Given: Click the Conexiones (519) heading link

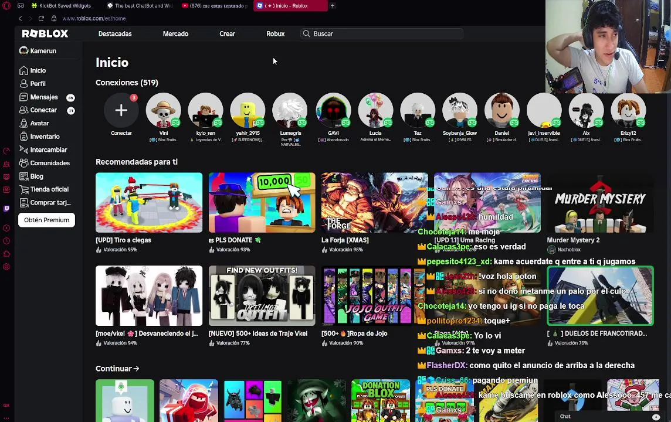Looking at the screenshot, I should pyautogui.click(x=127, y=83).
